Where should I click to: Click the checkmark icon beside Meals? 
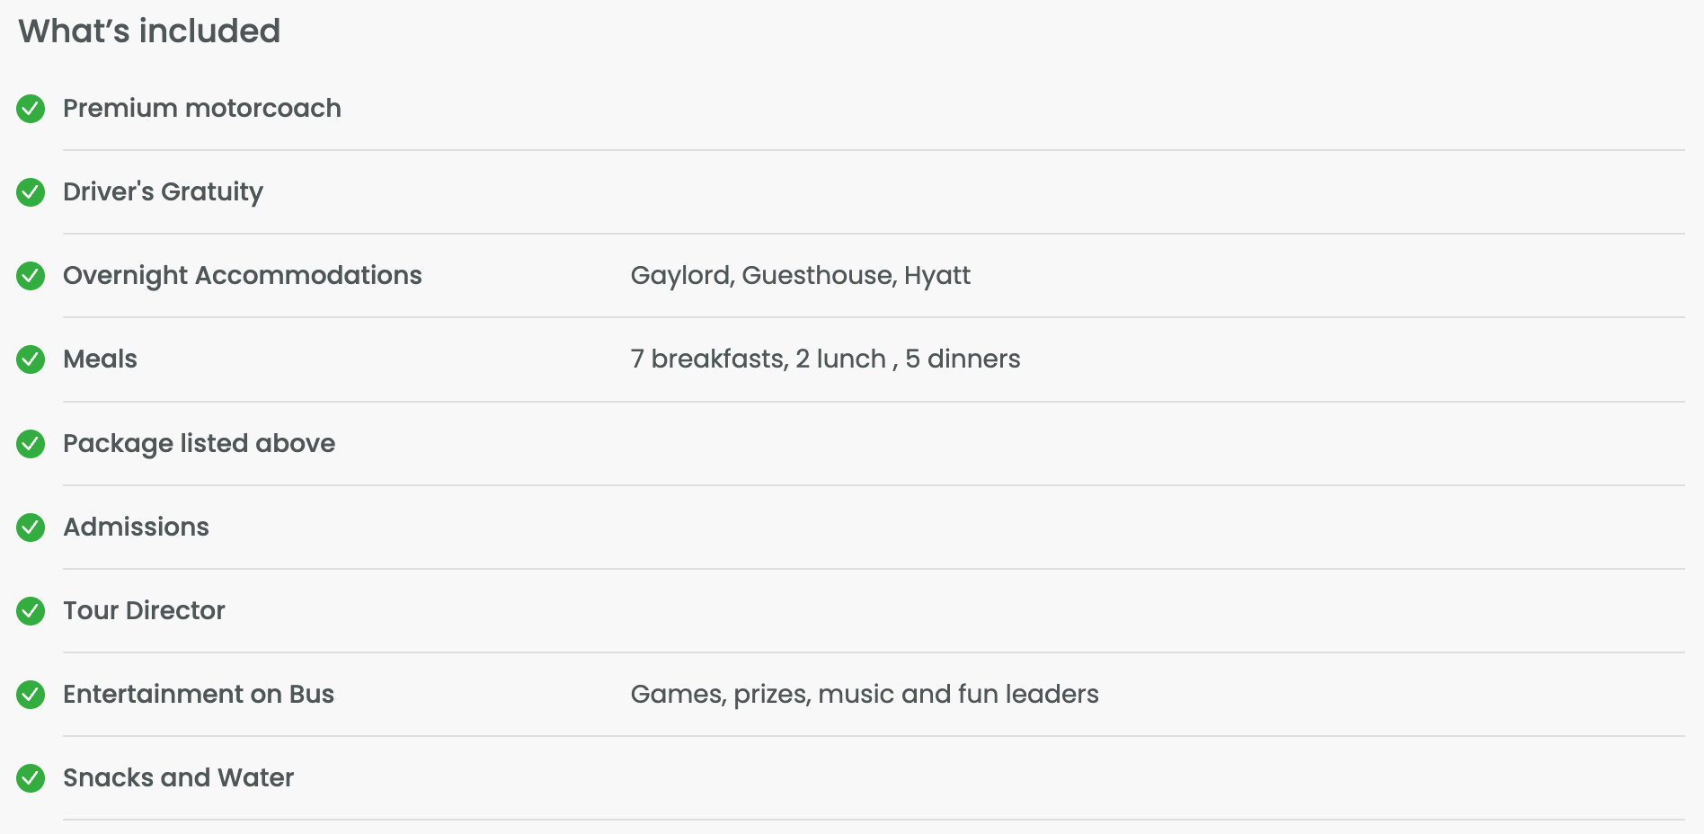coord(31,359)
